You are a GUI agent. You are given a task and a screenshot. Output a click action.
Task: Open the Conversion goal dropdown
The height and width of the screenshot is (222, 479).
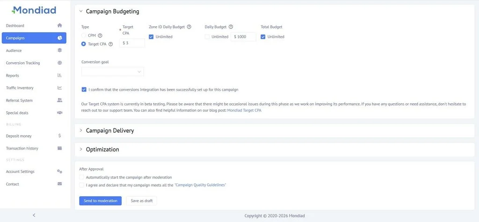pyautogui.click(x=113, y=72)
